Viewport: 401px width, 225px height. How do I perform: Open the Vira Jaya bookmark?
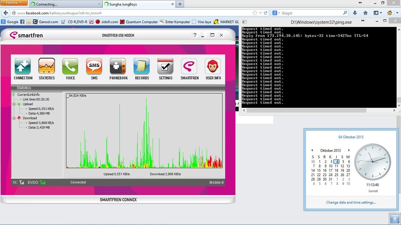pos(201,22)
